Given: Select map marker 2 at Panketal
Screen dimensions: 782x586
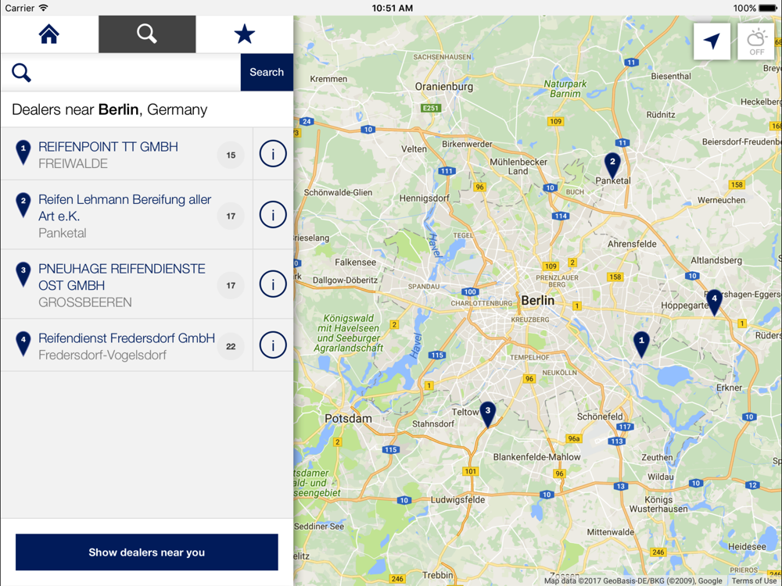Looking at the screenshot, I should coord(612,166).
